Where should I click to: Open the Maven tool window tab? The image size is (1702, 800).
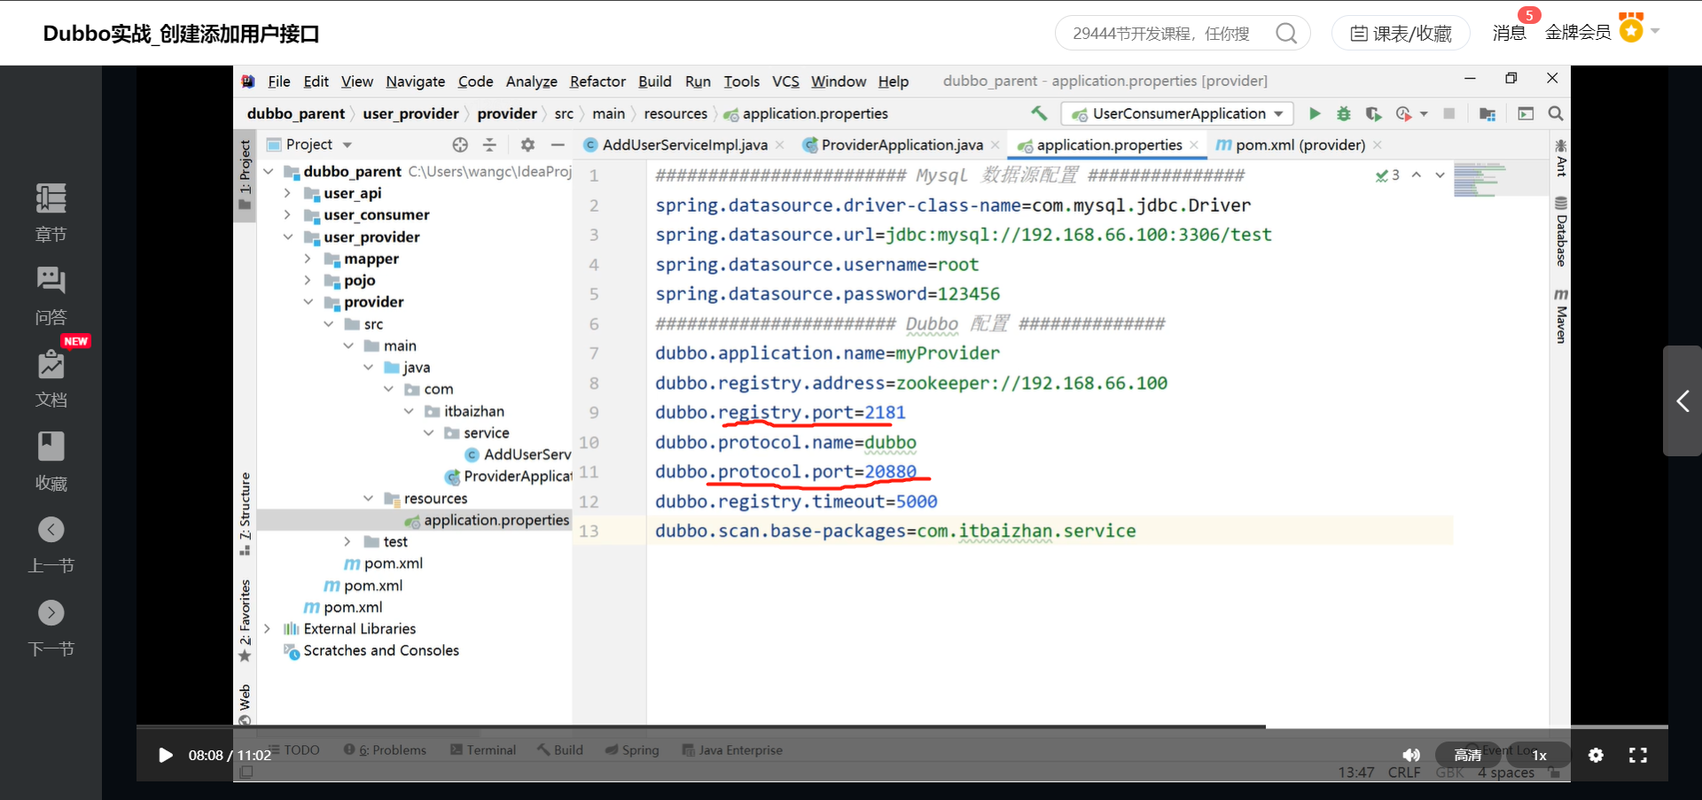[1561, 316]
